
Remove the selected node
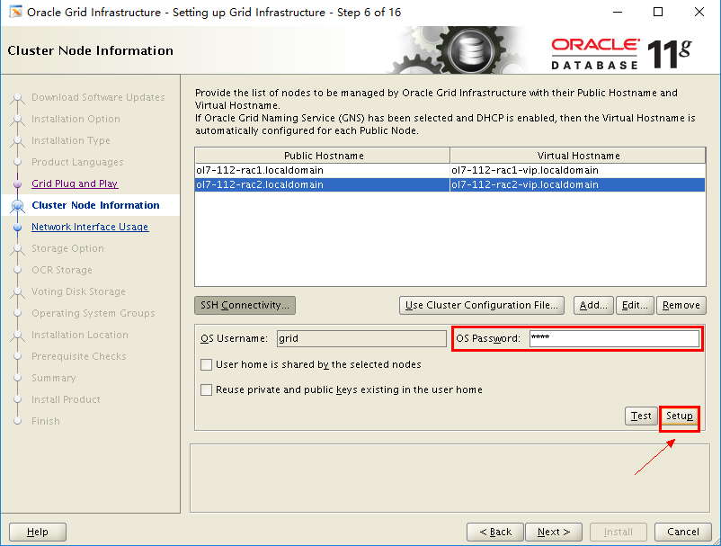pyautogui.click(x=681, y=306)
